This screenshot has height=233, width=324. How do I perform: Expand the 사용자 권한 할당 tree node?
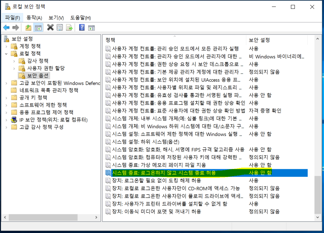pyautogui.click(x=14, y=68)
